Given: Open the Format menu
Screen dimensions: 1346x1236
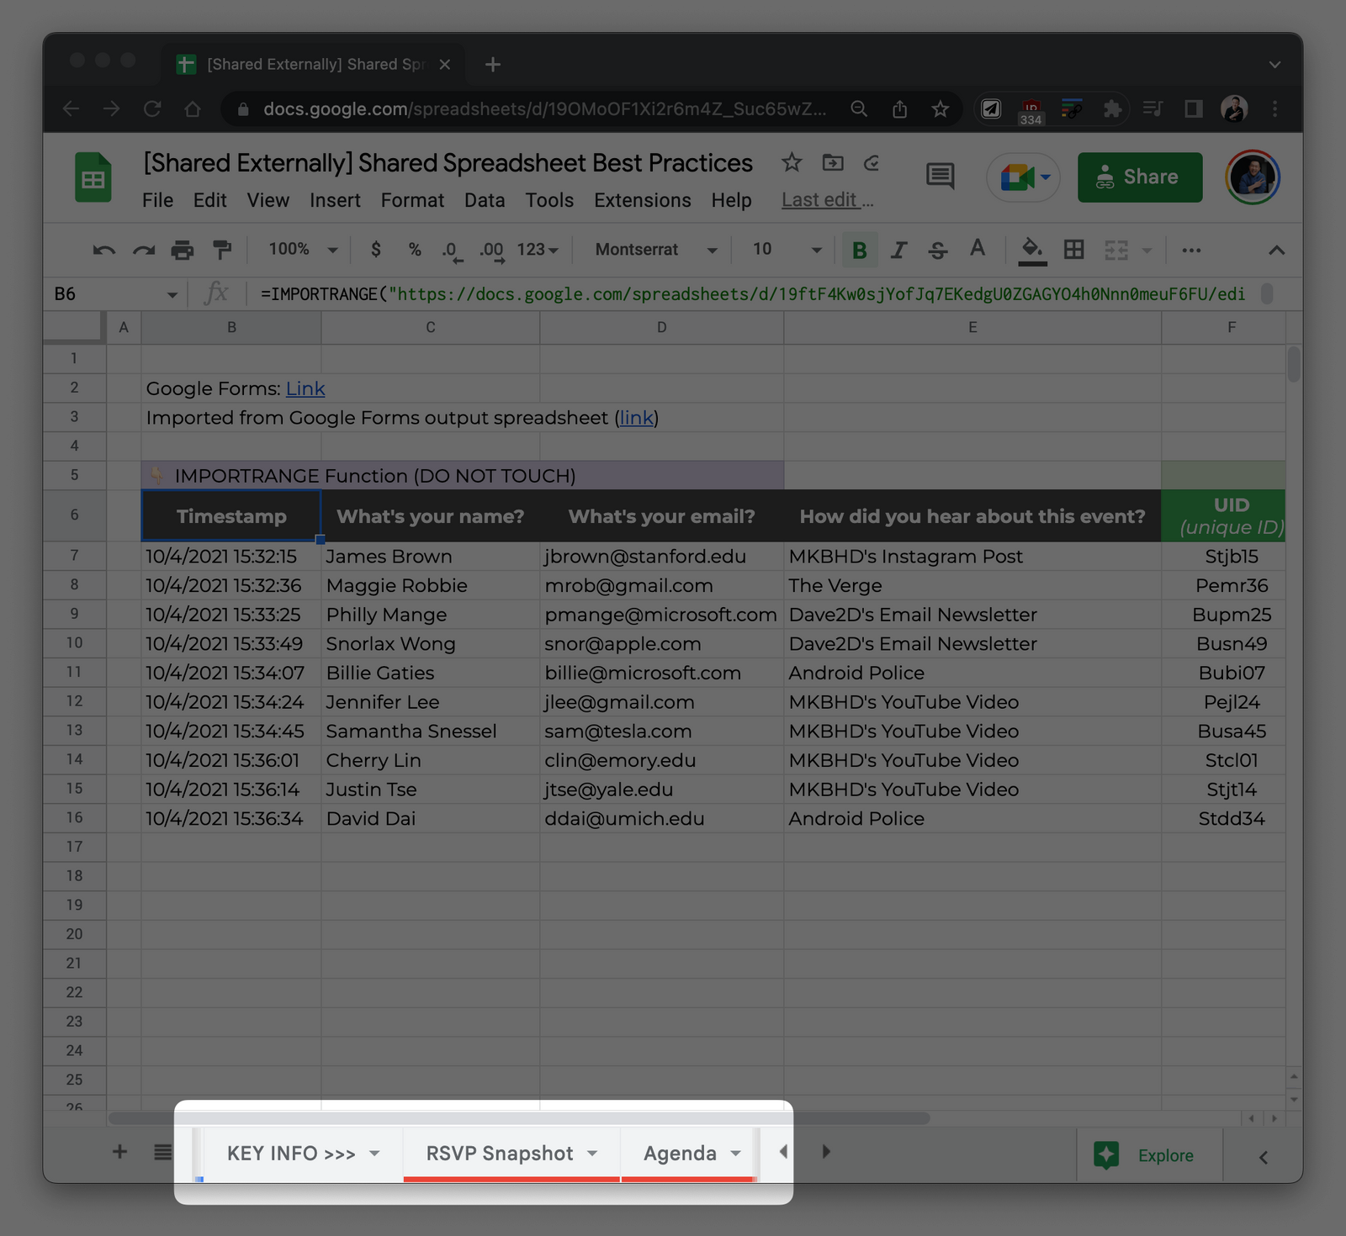Looking at the screenshot, I should click(412, 200).
